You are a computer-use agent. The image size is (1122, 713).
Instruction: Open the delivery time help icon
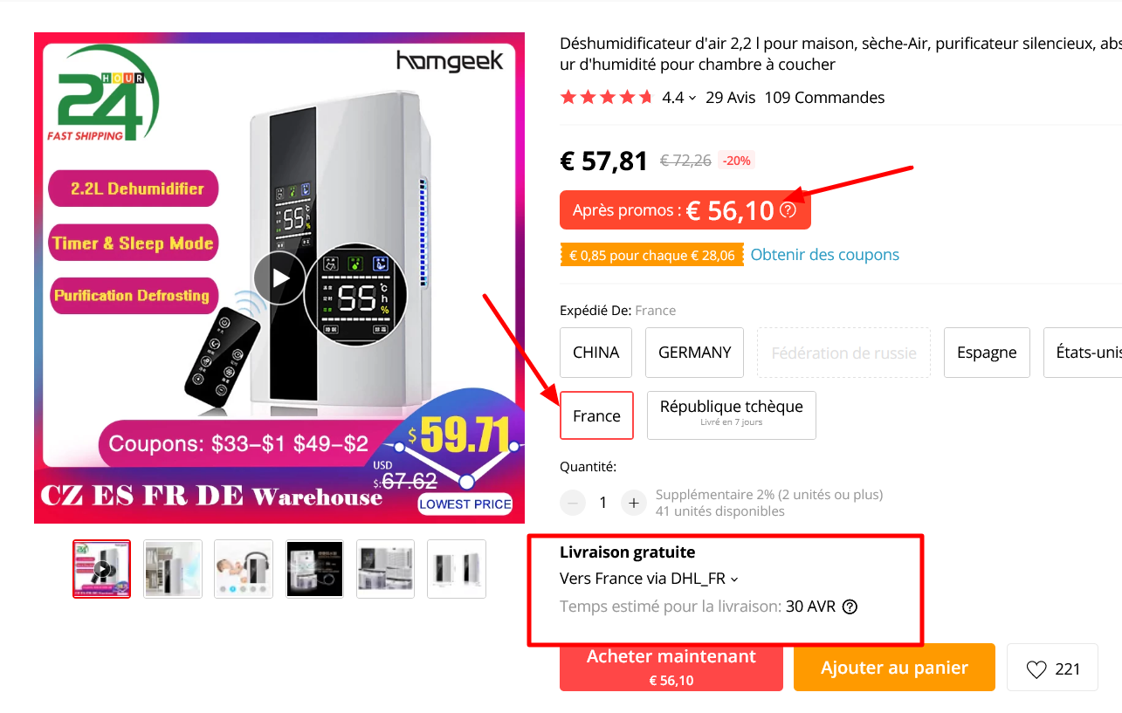click(849, 606)
